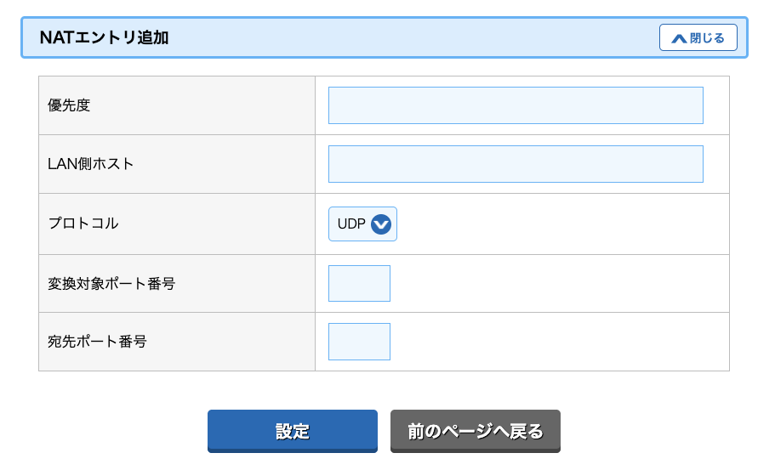The image size is (775, 470).
Task: Click the LAN側ホスト row label
Action: (90, 164)
